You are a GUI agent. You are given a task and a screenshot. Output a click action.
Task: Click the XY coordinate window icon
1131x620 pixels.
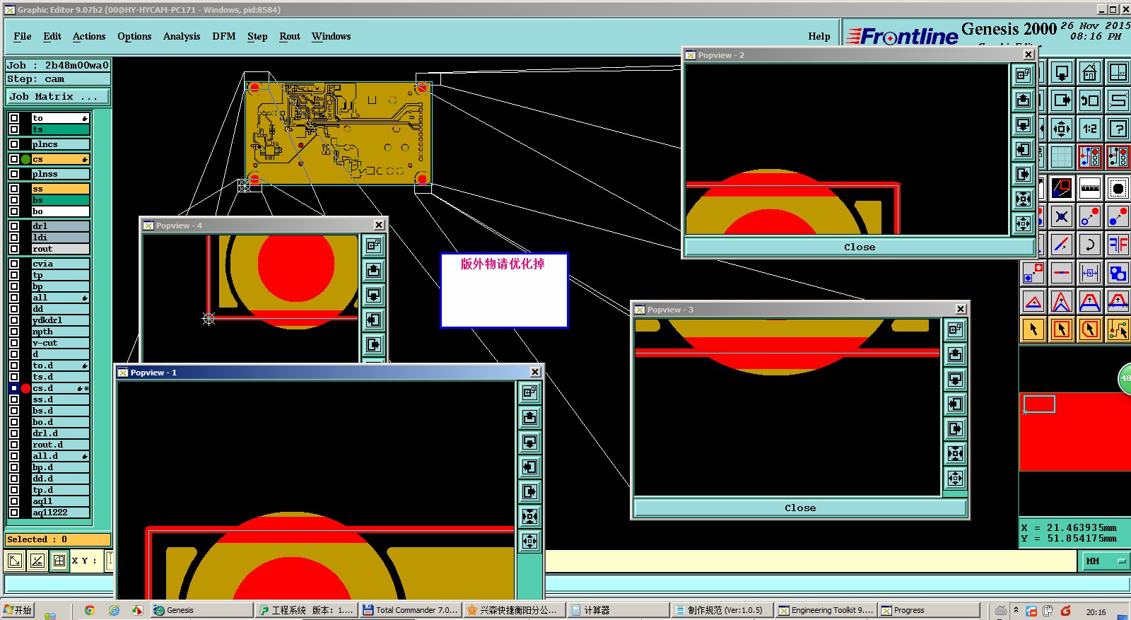[x=1118, y=72]
